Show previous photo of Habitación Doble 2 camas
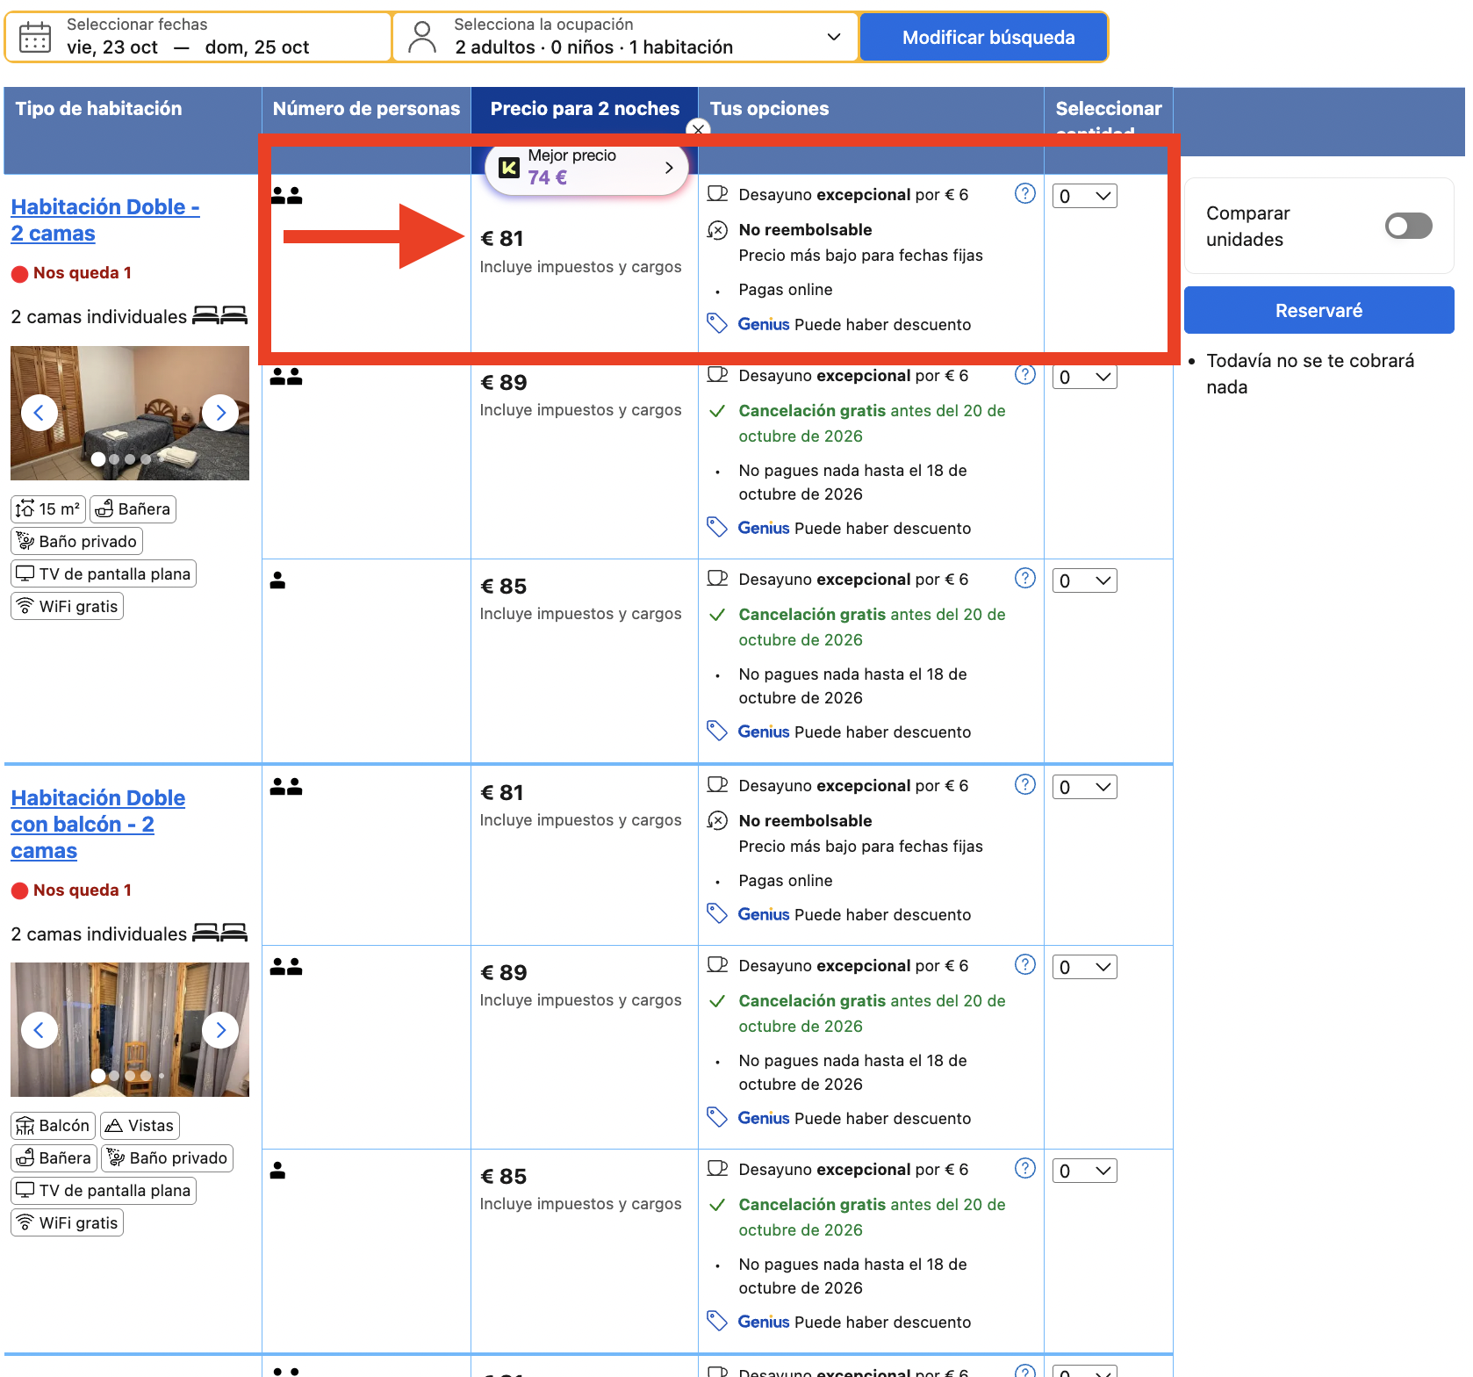 39,413
